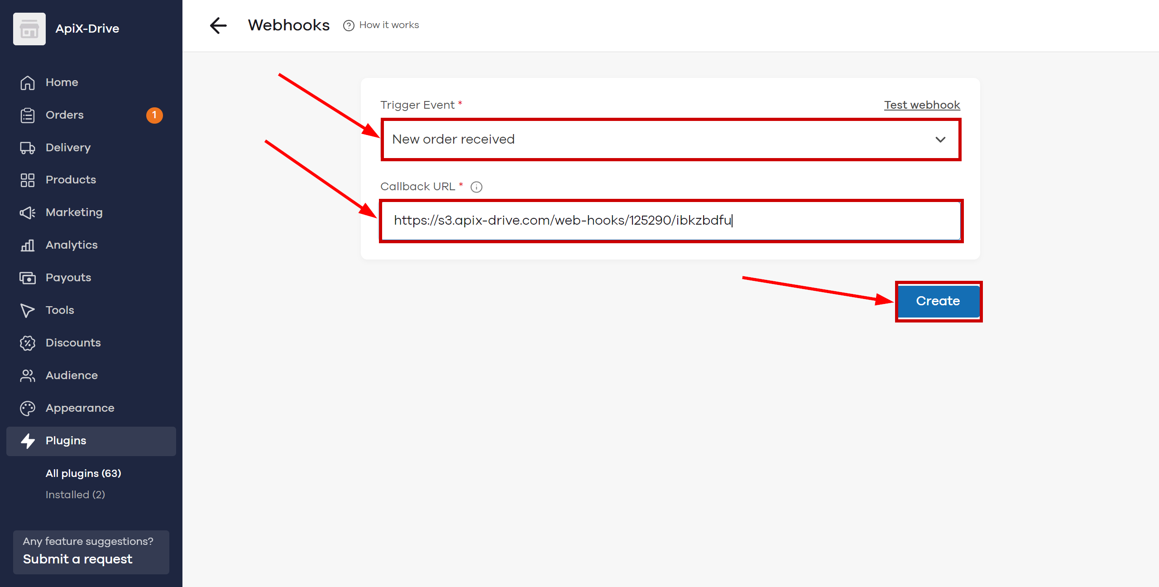Click Submit a request link
The height and width of the screenshot is (587, 1159).
pos(78,559)
